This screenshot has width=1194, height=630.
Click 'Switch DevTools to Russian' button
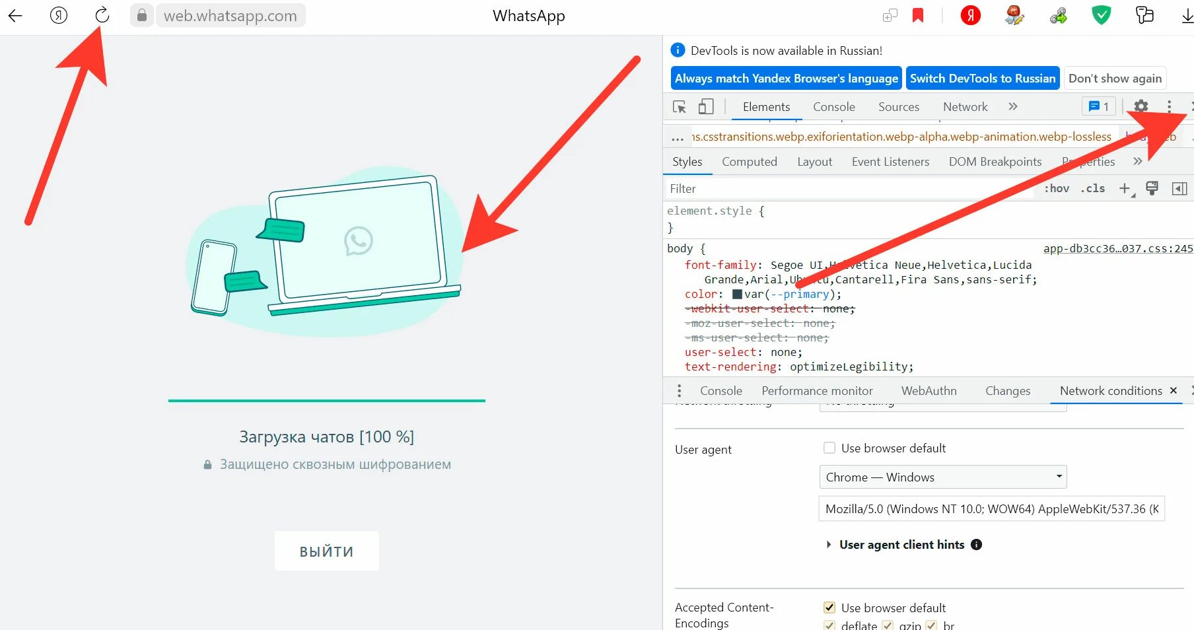coord(983,79)
